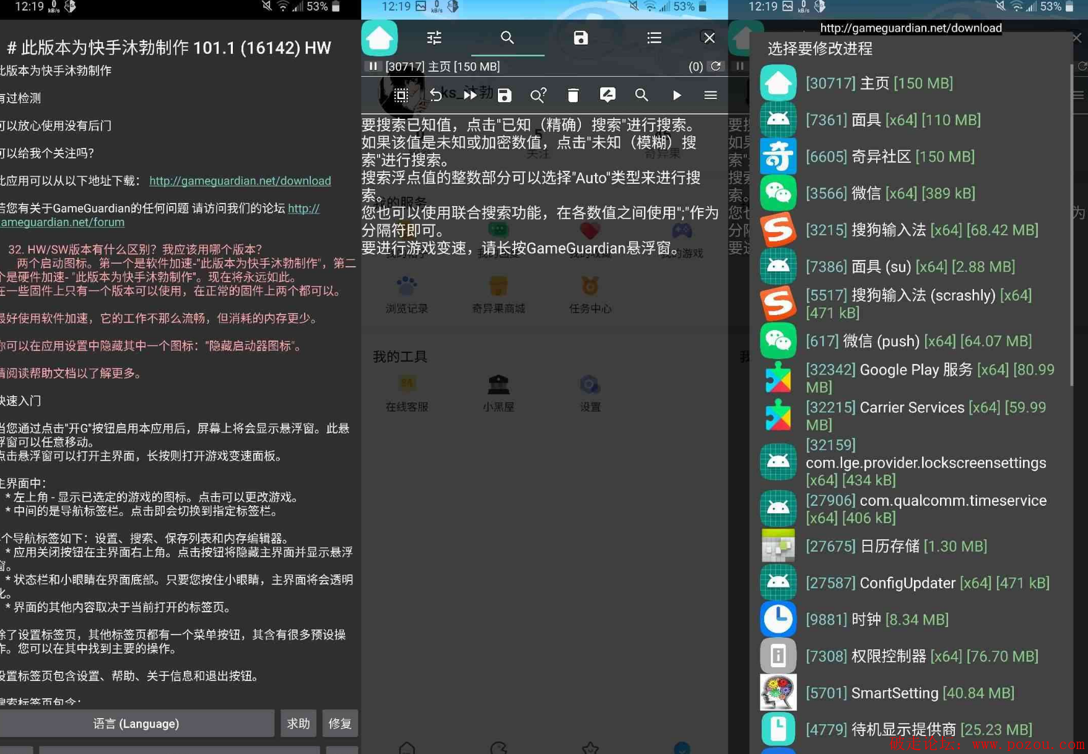Tap the image notification icon in middle status bar

pyautogui.click(x=420, y=7)
